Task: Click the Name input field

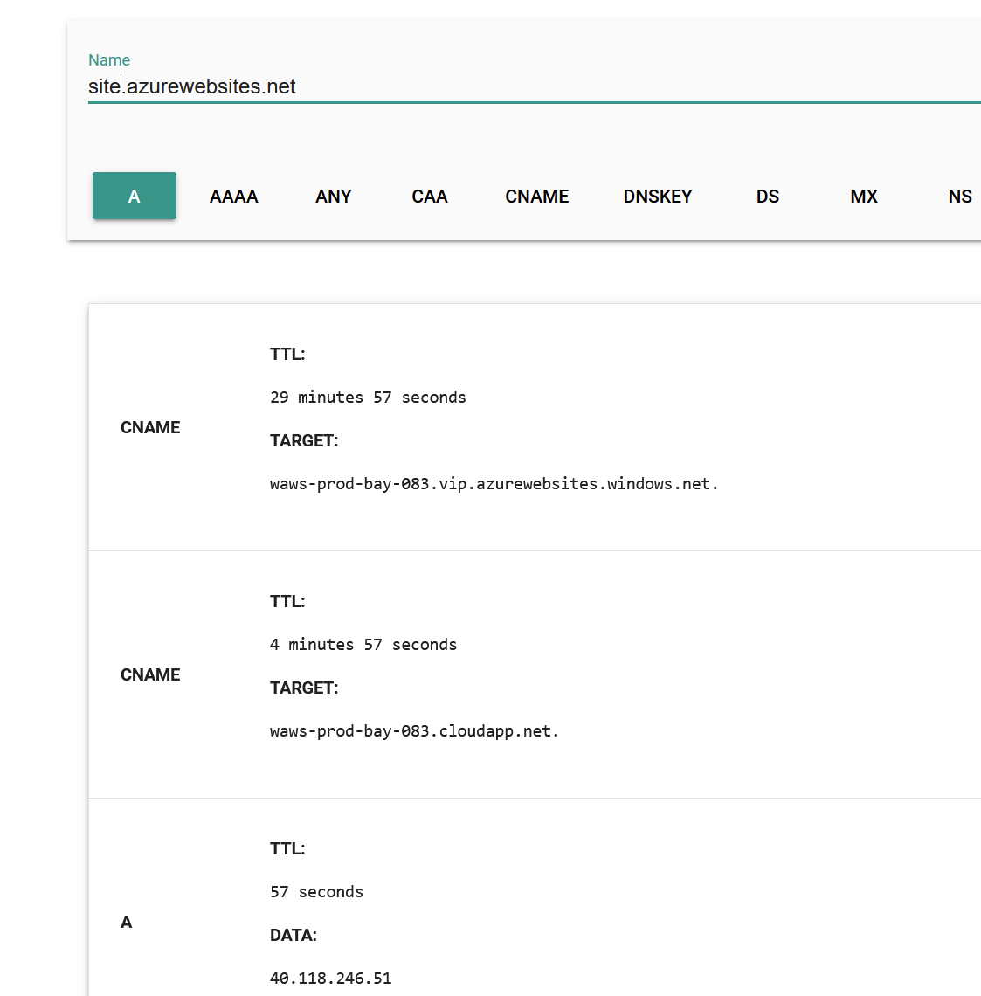Action: click(534, 86)
